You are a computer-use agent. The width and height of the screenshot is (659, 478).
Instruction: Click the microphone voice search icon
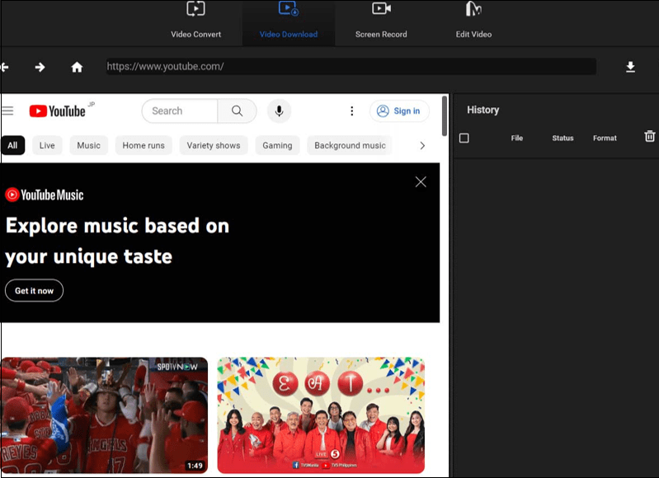click(279, 111)
